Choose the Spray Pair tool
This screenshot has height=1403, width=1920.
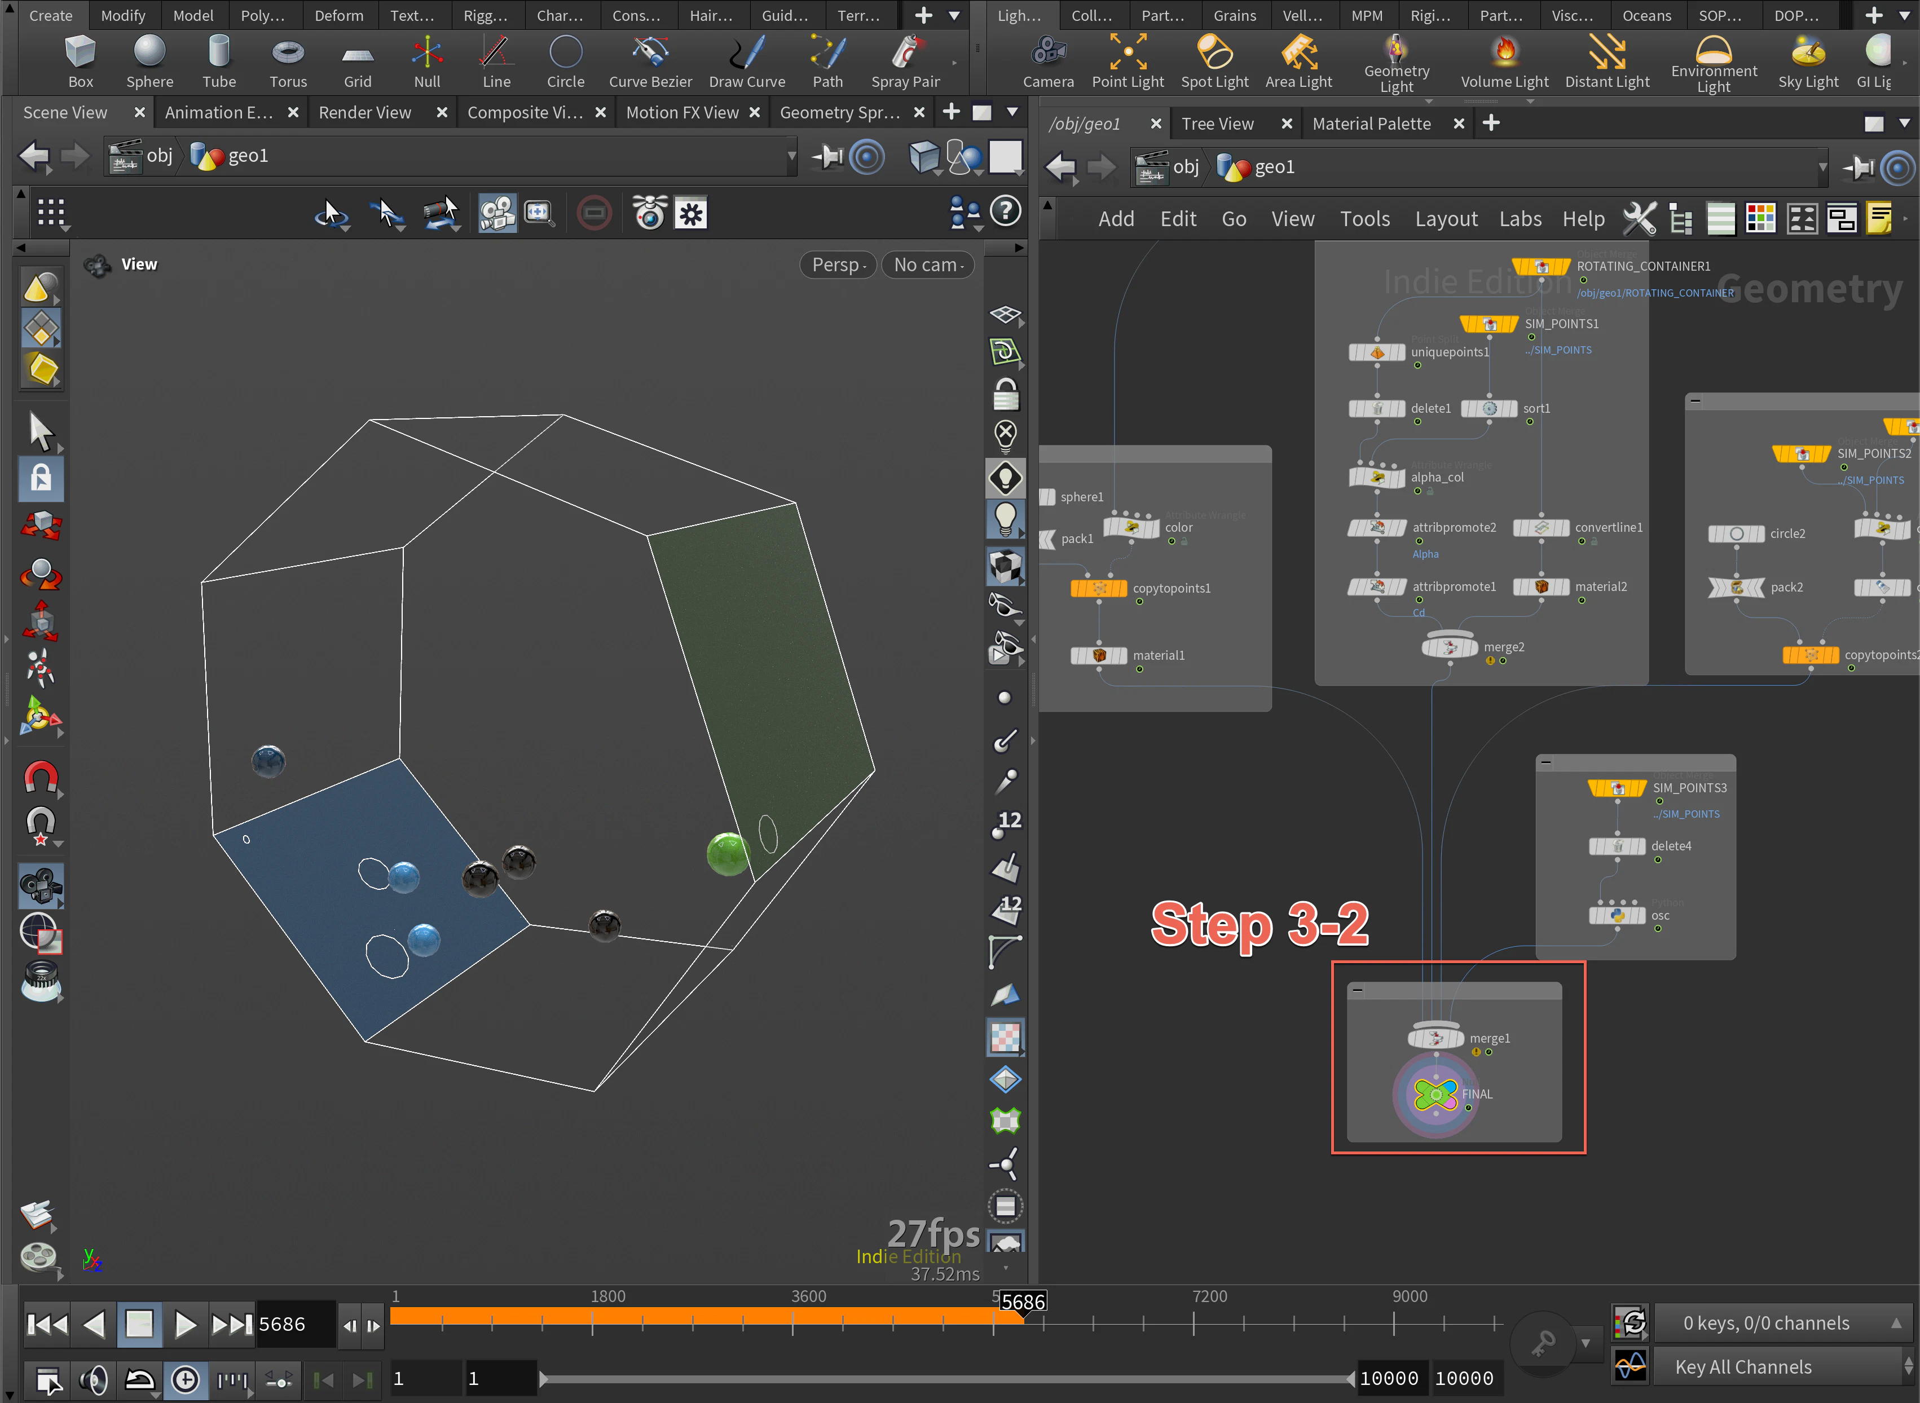906,61
